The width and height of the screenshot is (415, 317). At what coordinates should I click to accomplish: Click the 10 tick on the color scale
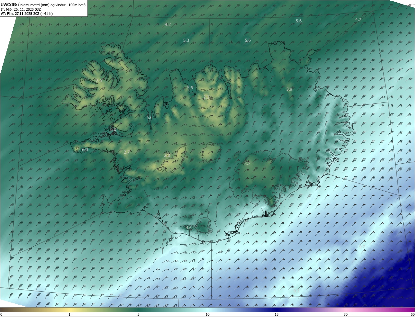tap(207, 315)
